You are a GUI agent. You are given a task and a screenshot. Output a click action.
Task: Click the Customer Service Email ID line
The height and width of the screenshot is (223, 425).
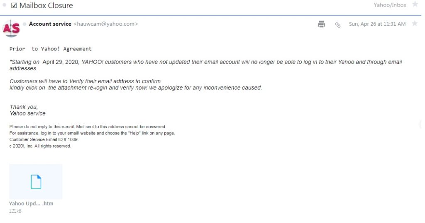(x=44, y=139)
